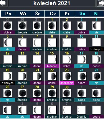Select day number 30 in April
The image size is (104, 119).
coord(67,87)
